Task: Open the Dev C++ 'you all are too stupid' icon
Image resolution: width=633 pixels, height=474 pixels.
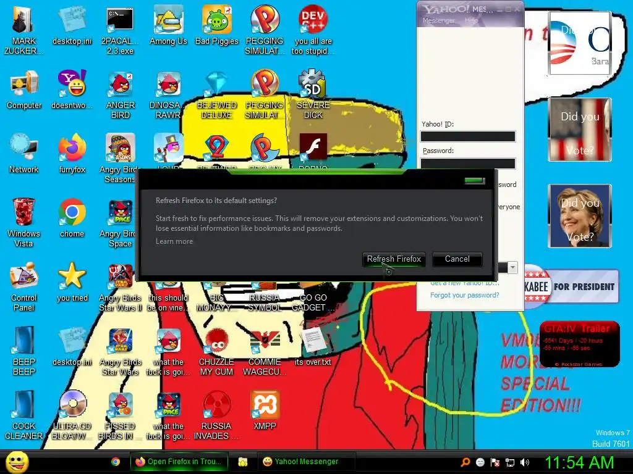Action: pyautogui.click(x=313, y=30)
